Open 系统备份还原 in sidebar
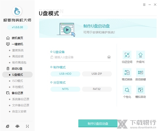161x131 pixels. click(21, 99)
